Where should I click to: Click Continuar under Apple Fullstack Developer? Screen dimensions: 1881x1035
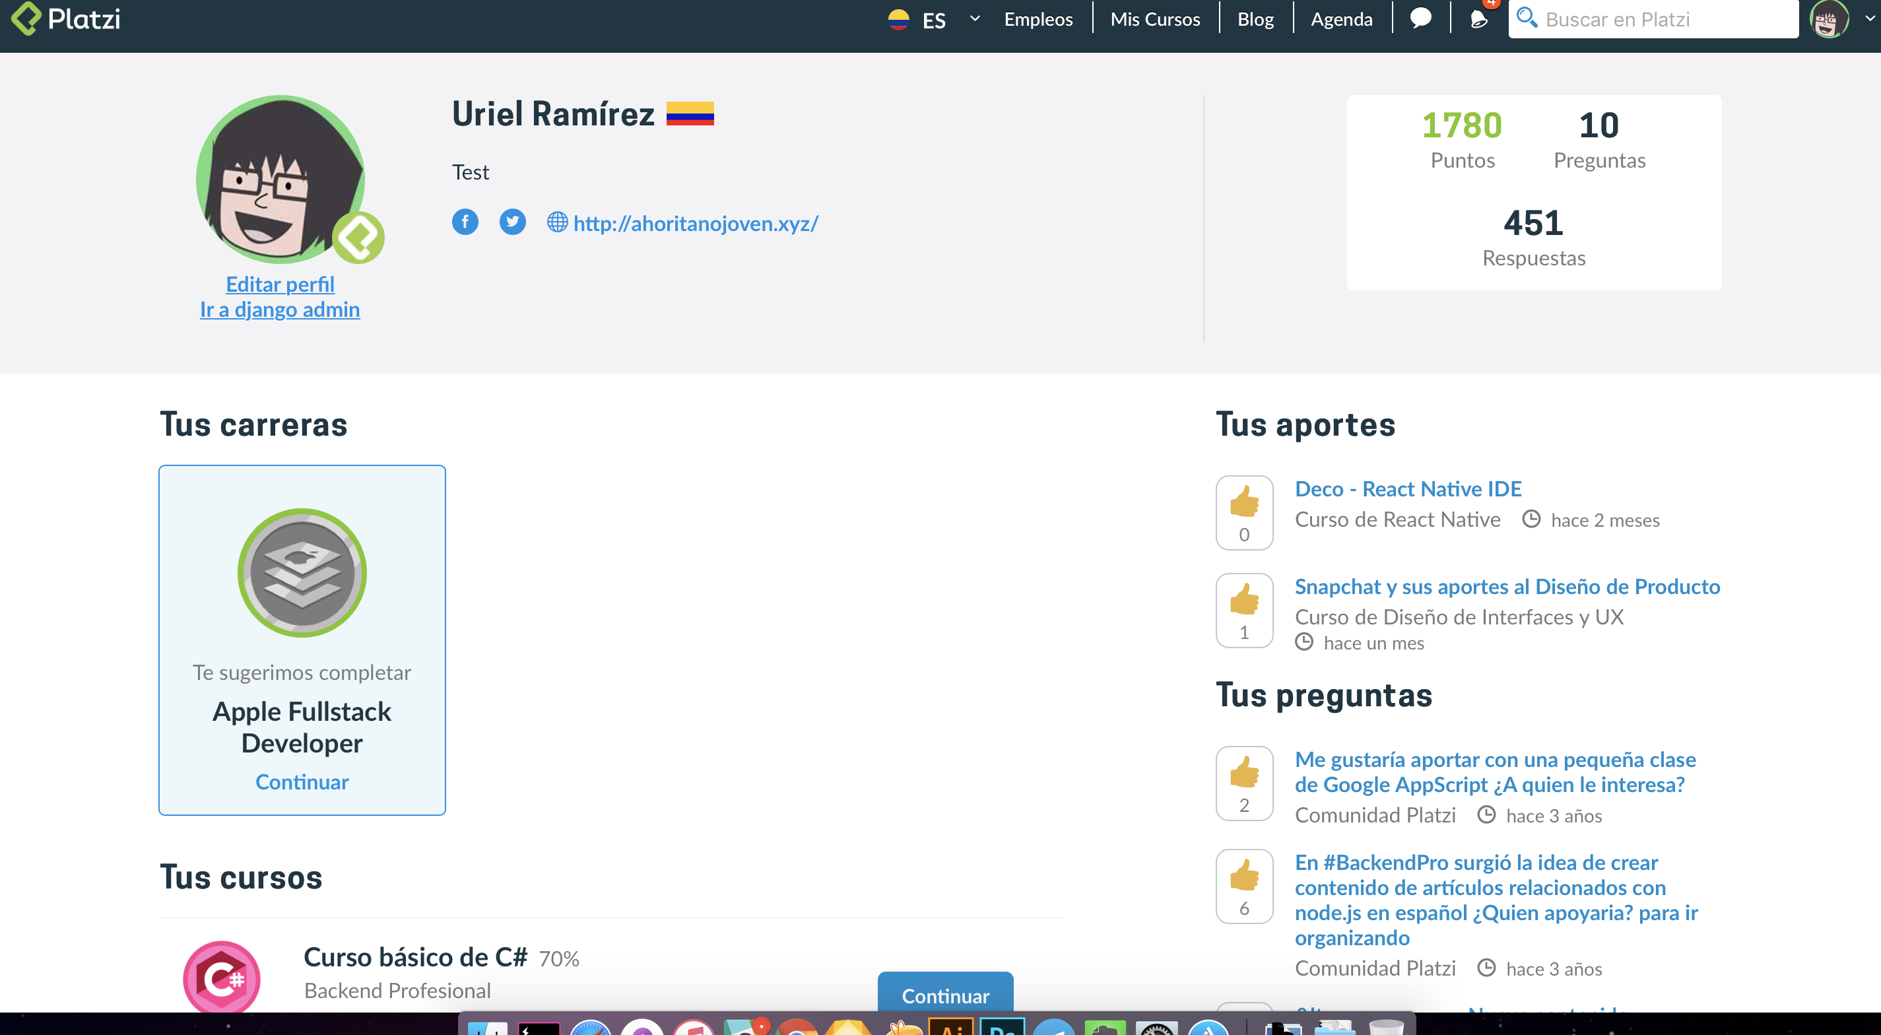tap(302, 782)
